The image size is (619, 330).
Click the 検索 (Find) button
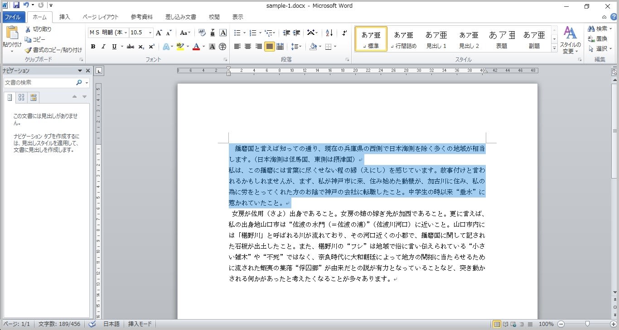click(600, 29)
